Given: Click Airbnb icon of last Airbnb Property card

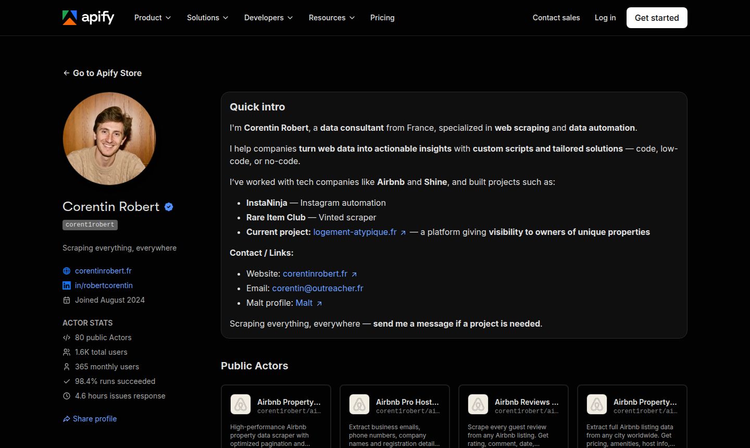Looking at the screenshot, I should click(597, 404).
